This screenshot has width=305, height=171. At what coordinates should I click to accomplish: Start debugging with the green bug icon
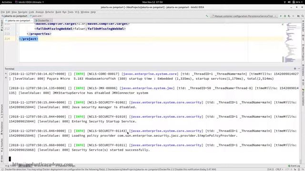click(x=285, y=16)
